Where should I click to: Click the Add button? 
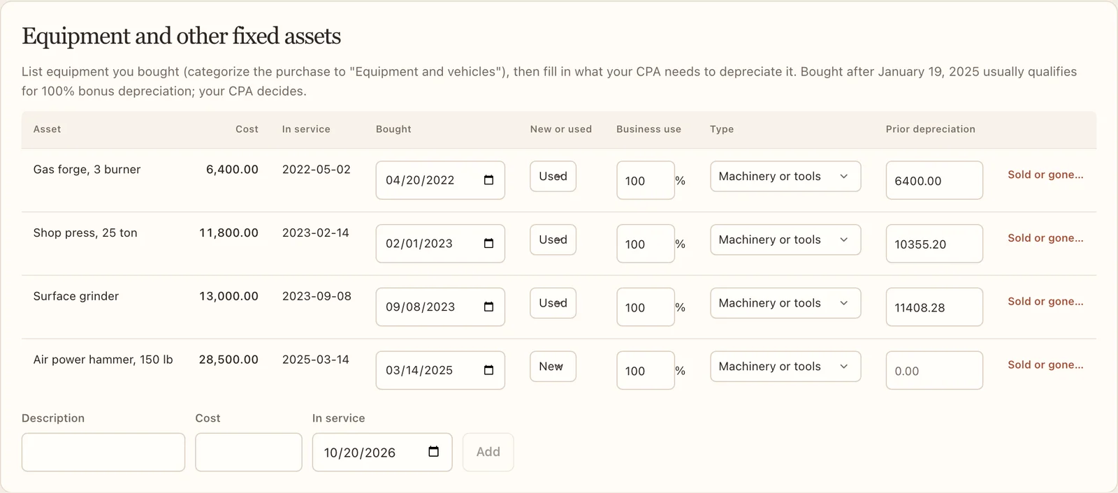[x=488, y=452]
